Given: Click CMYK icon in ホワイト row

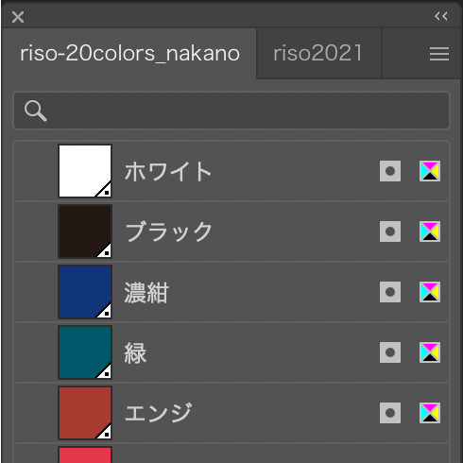Looking at the screenshot, I should coord(430,171).
